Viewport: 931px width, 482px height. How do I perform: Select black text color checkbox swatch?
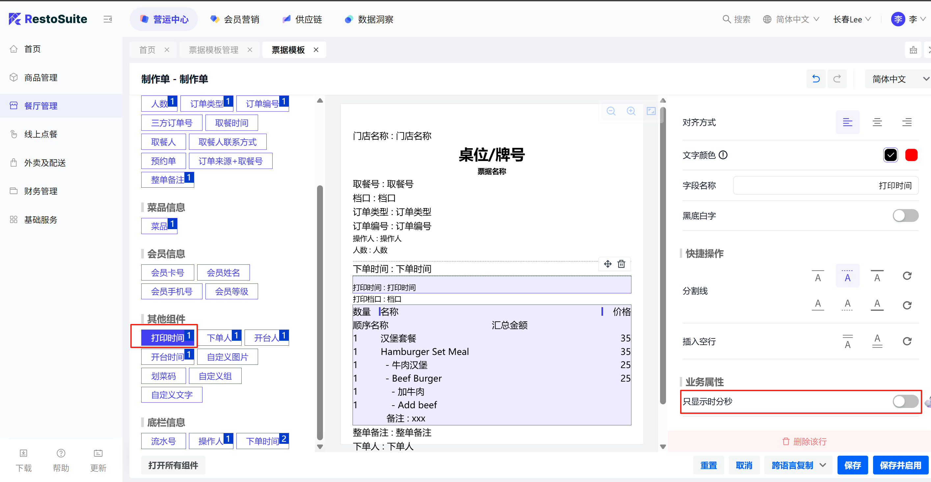(x=891, y=155)
